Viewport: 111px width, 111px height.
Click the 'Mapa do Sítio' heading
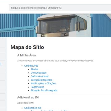click(x=27, y=47)
